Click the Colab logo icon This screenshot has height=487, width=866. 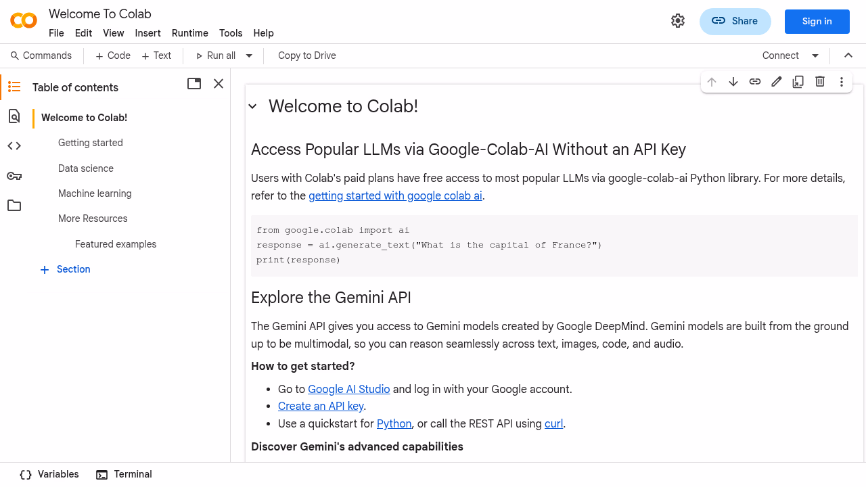click(24, 21)
